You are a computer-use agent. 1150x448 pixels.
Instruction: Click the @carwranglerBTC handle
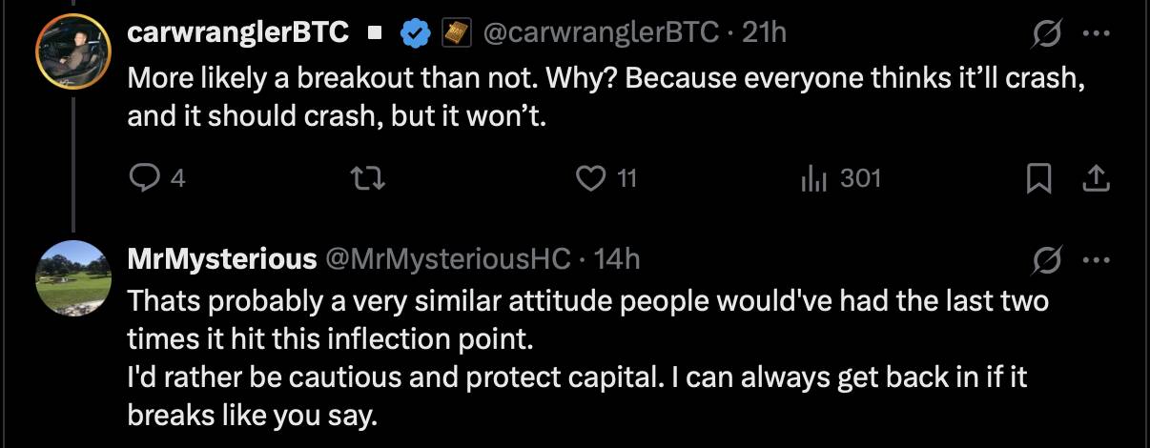point(601,33)
